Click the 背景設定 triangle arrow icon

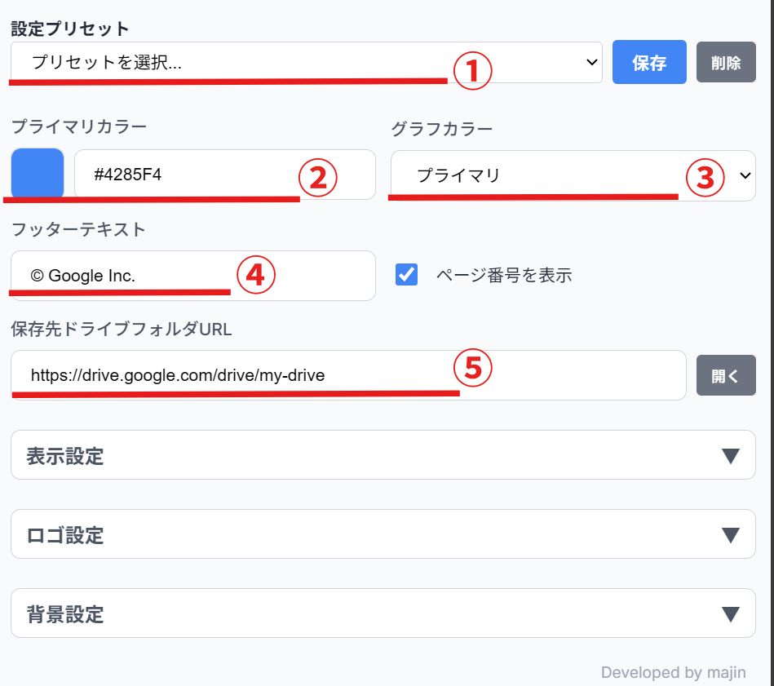(x=730, y=614)
